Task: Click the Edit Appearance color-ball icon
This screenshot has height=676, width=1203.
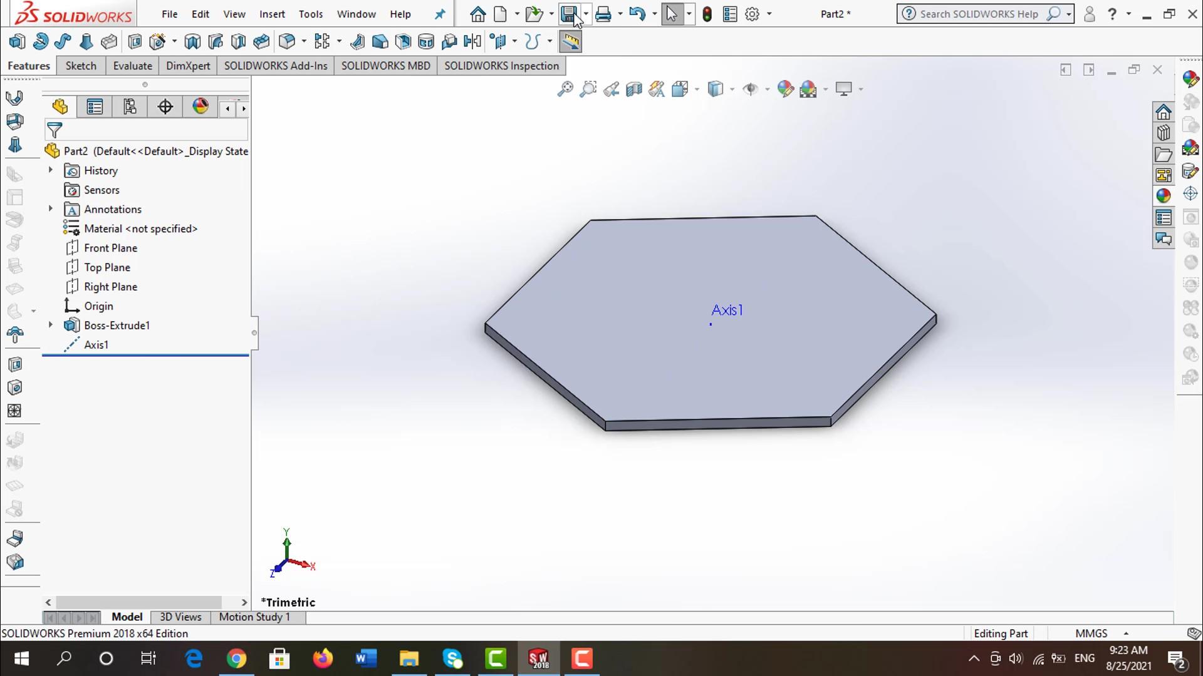Action: (784, 89)
